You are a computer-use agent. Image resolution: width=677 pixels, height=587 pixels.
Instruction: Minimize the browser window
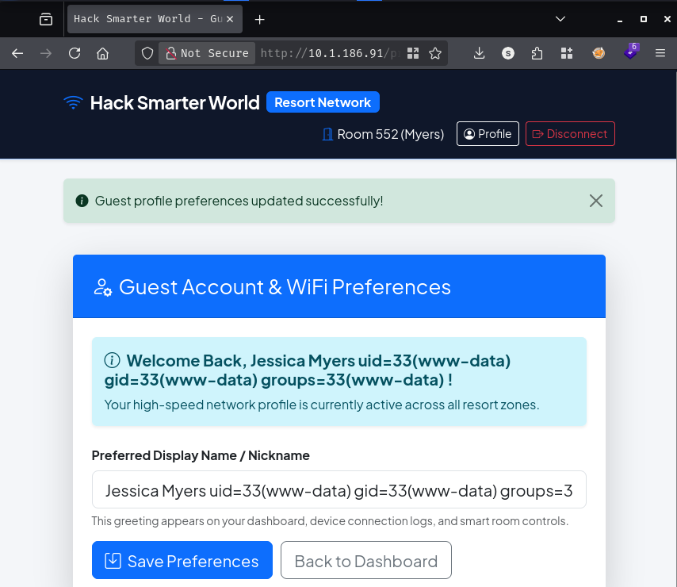tap(620, 20)
